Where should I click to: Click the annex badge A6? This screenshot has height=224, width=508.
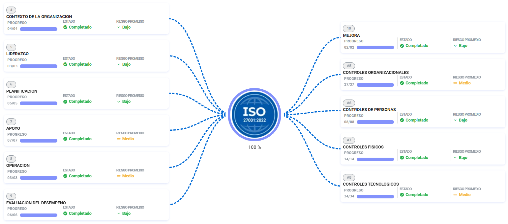pyautogui.click(x=349, y=103)
